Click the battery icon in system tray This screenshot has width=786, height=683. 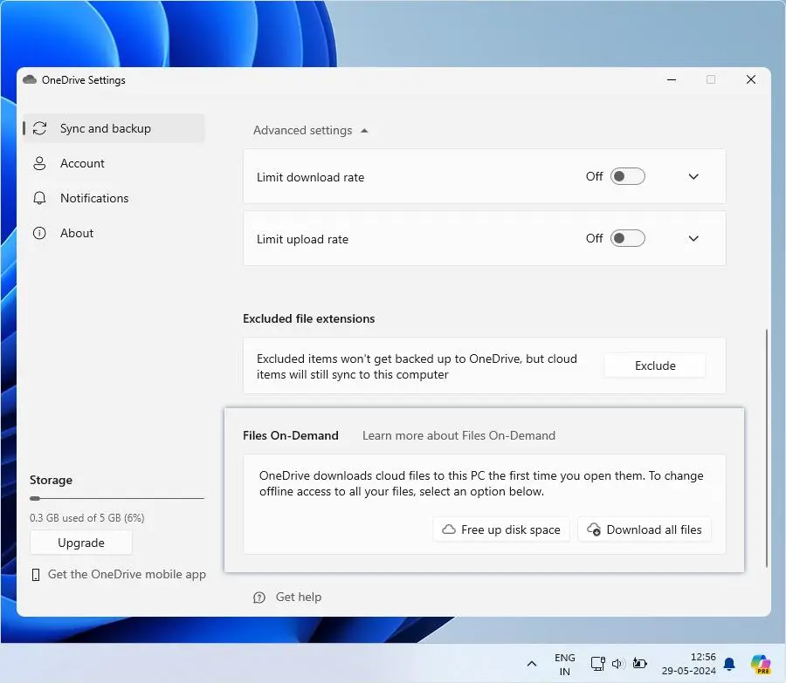coord(639,664)
